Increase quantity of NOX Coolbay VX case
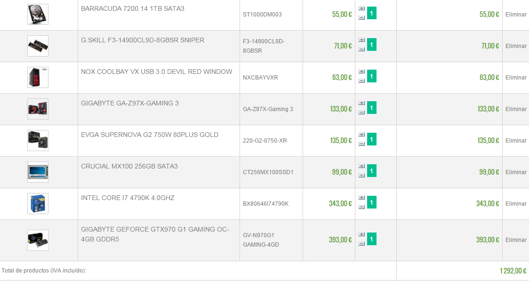This screenshot has width=529, height=281. click(x=361, y=72)
